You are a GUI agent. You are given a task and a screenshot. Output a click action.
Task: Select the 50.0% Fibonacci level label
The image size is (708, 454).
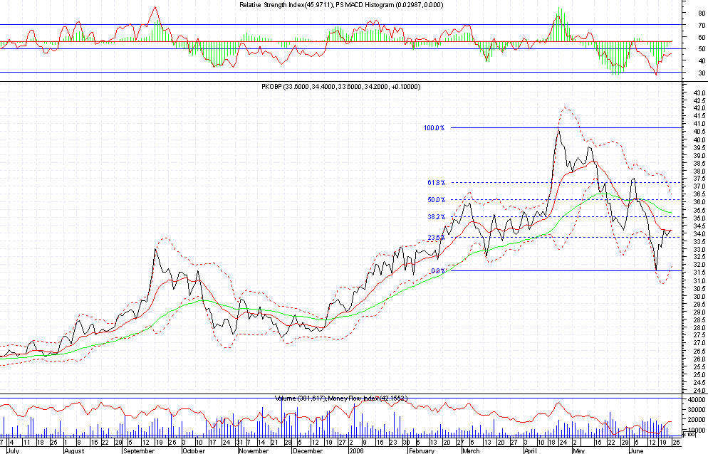(x=436, y=200)
